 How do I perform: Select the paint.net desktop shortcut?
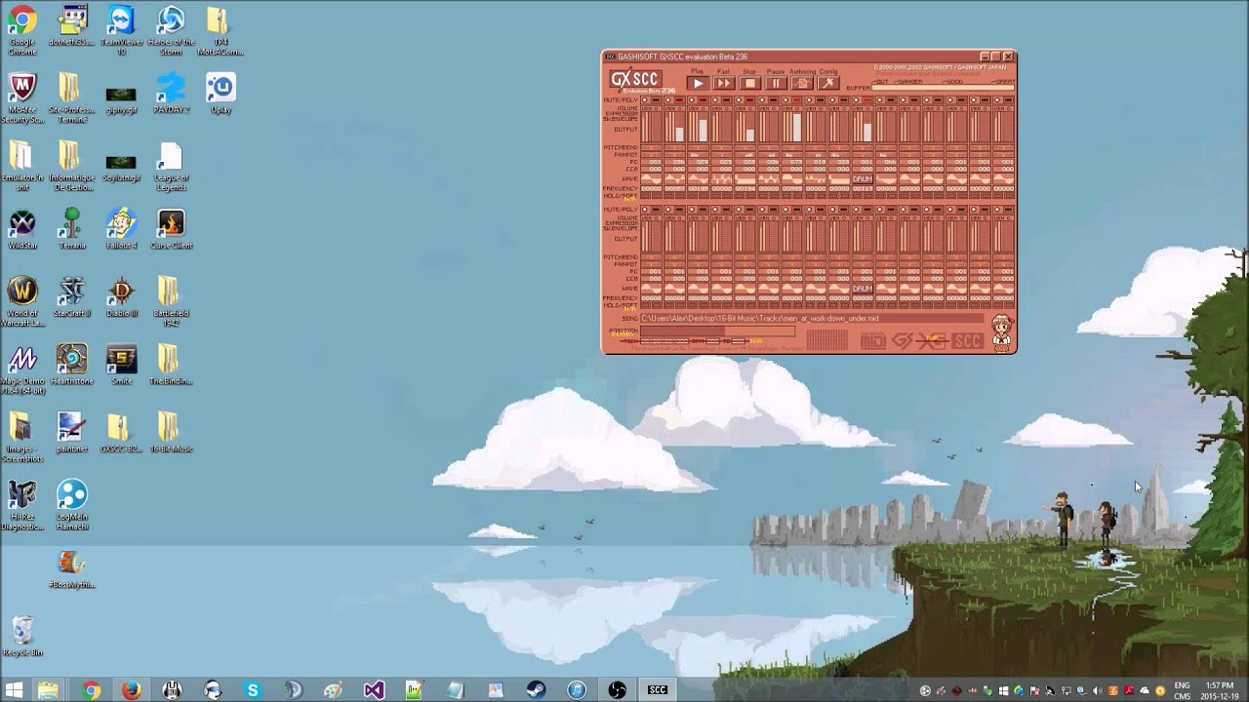coord(71,432)
